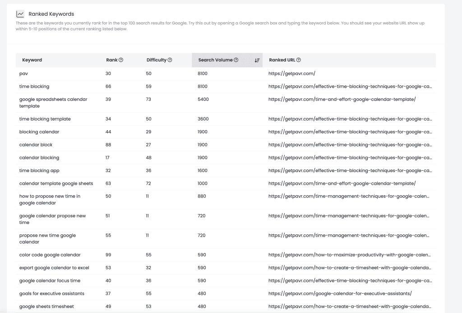Sort the table by Keyword column
462x313 pixels.
pos(32,60)
